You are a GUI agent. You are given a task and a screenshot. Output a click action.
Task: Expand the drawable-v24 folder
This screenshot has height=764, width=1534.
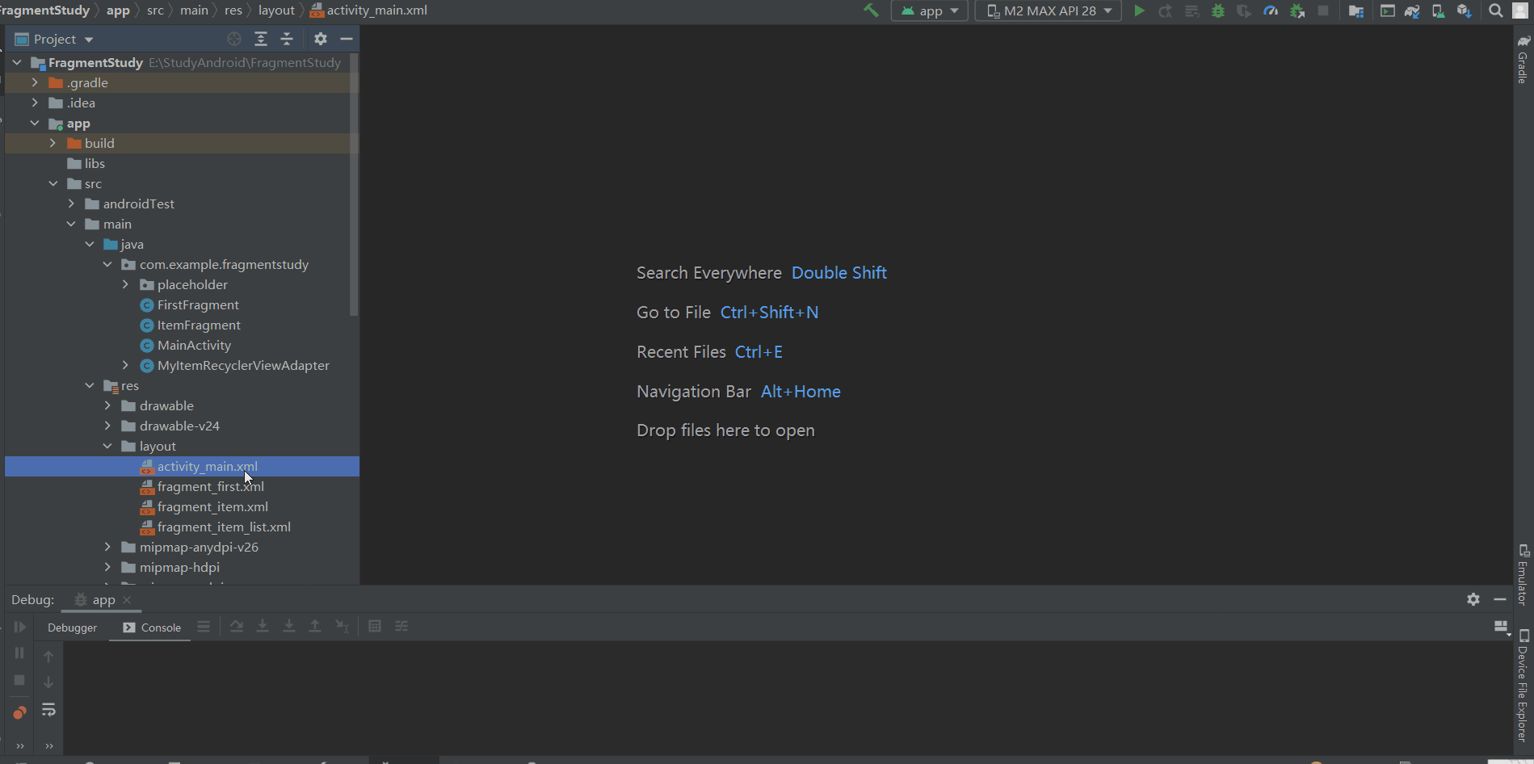click(x=107, y=426)
